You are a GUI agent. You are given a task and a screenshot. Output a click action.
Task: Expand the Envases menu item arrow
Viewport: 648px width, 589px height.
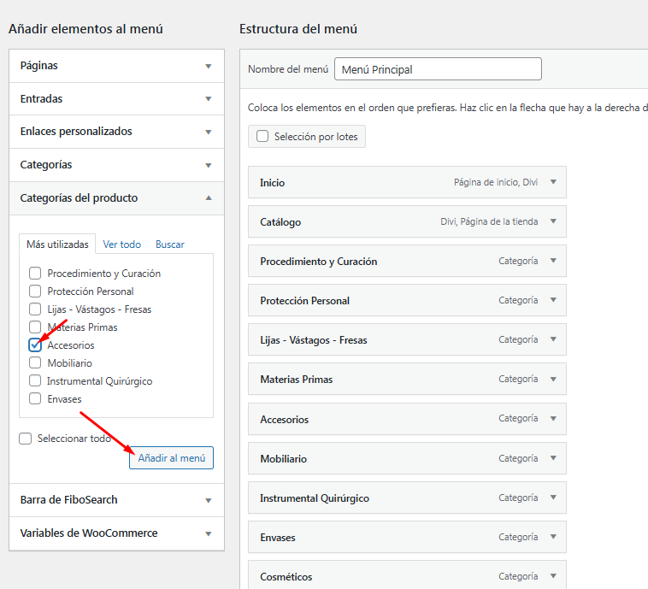click(553, 537)
